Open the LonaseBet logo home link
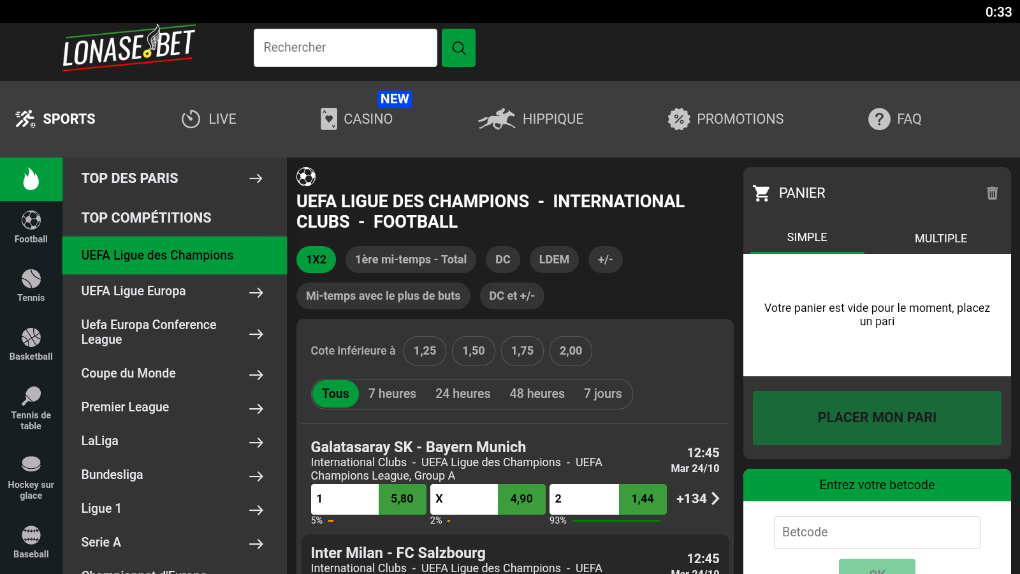1020x574 pixels. coord(129,48)
